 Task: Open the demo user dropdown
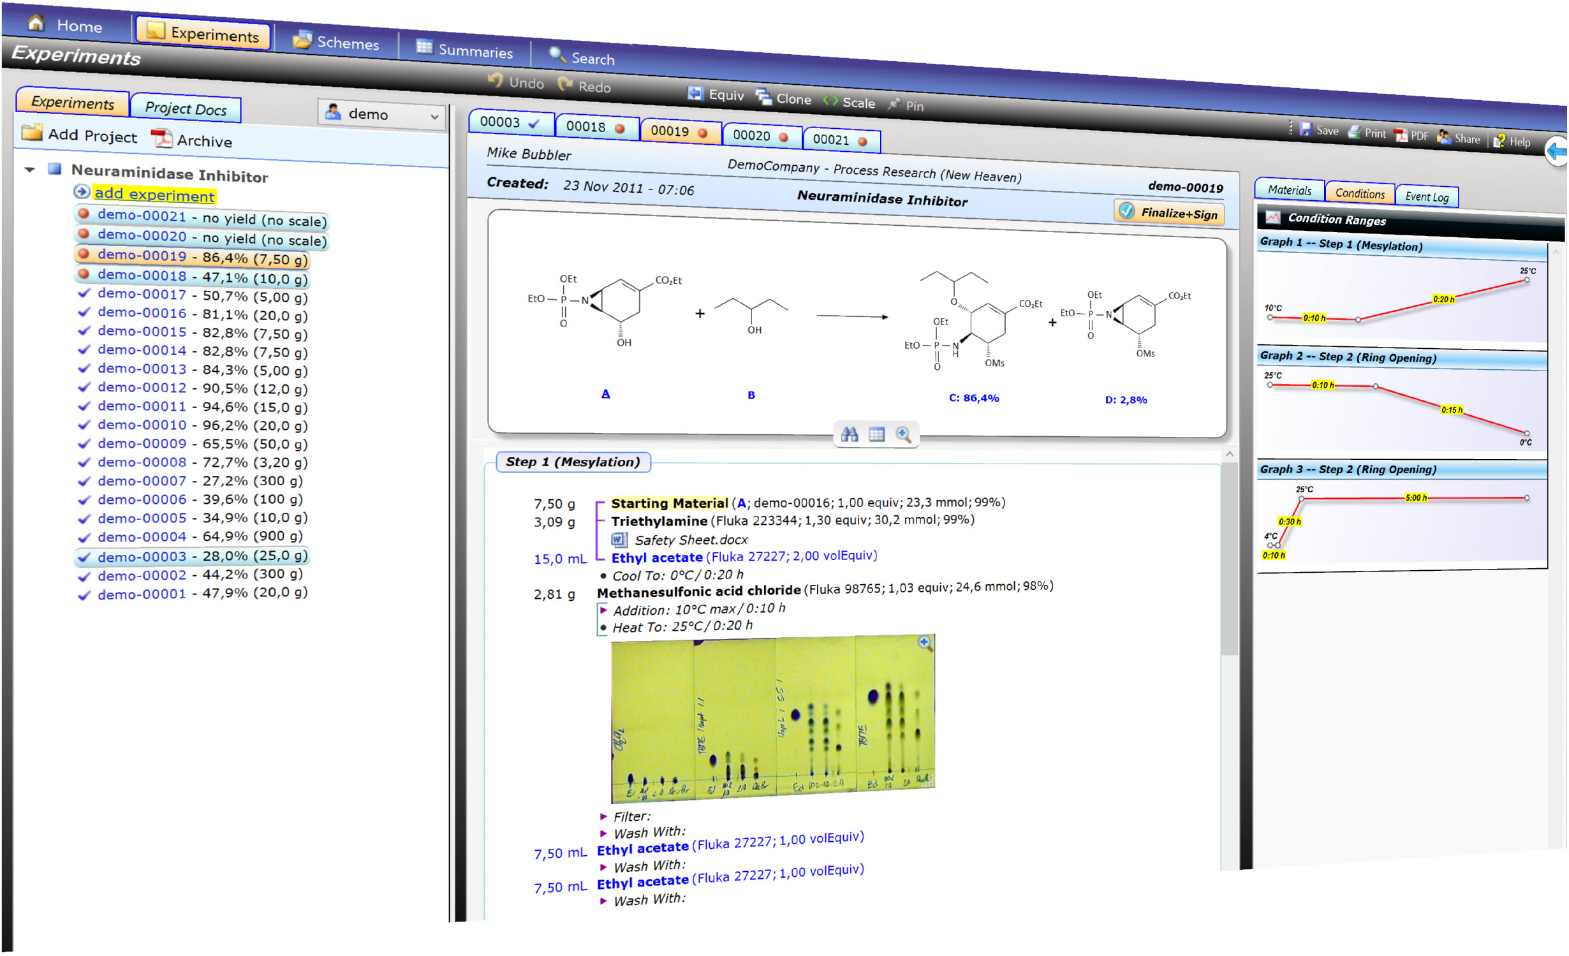(382, 114)
